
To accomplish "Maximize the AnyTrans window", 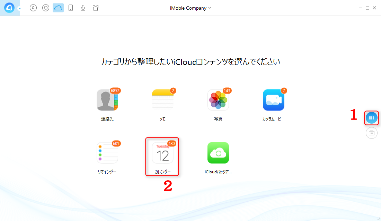I will pos(367,8).
